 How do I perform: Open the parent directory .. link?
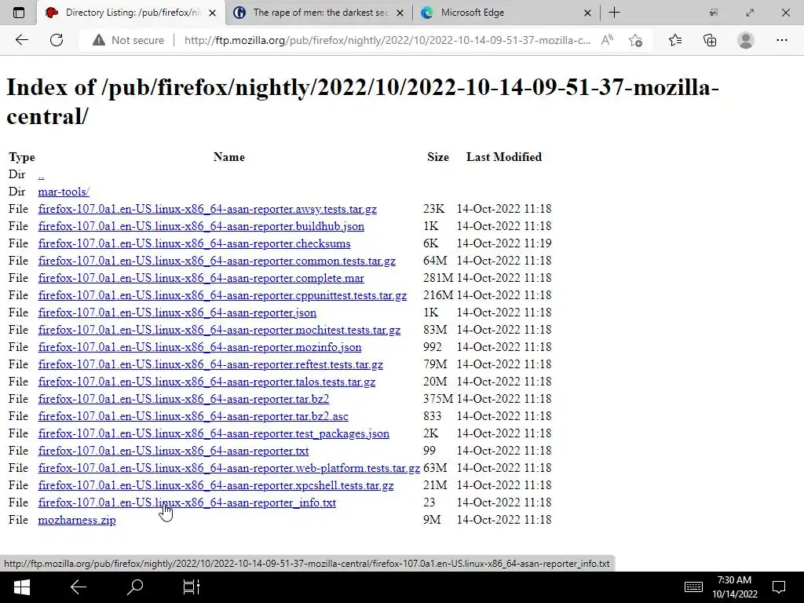point(41,175)
